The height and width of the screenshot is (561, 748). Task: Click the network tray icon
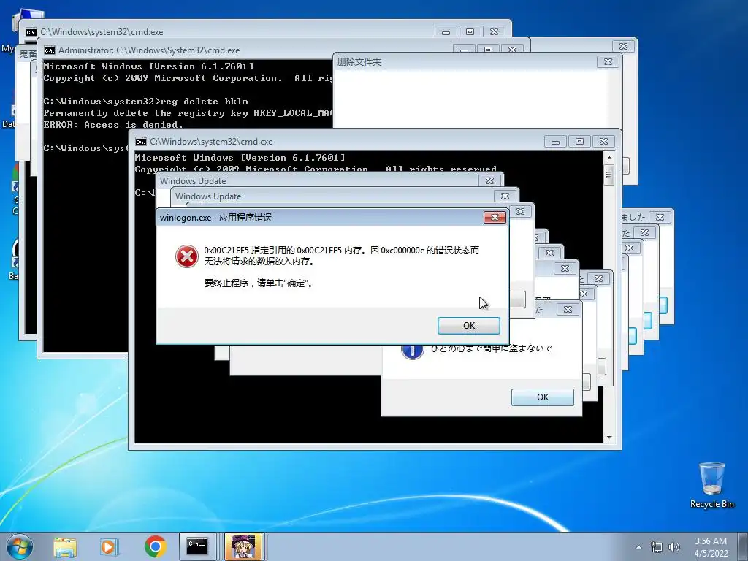[x=657, y=547]
